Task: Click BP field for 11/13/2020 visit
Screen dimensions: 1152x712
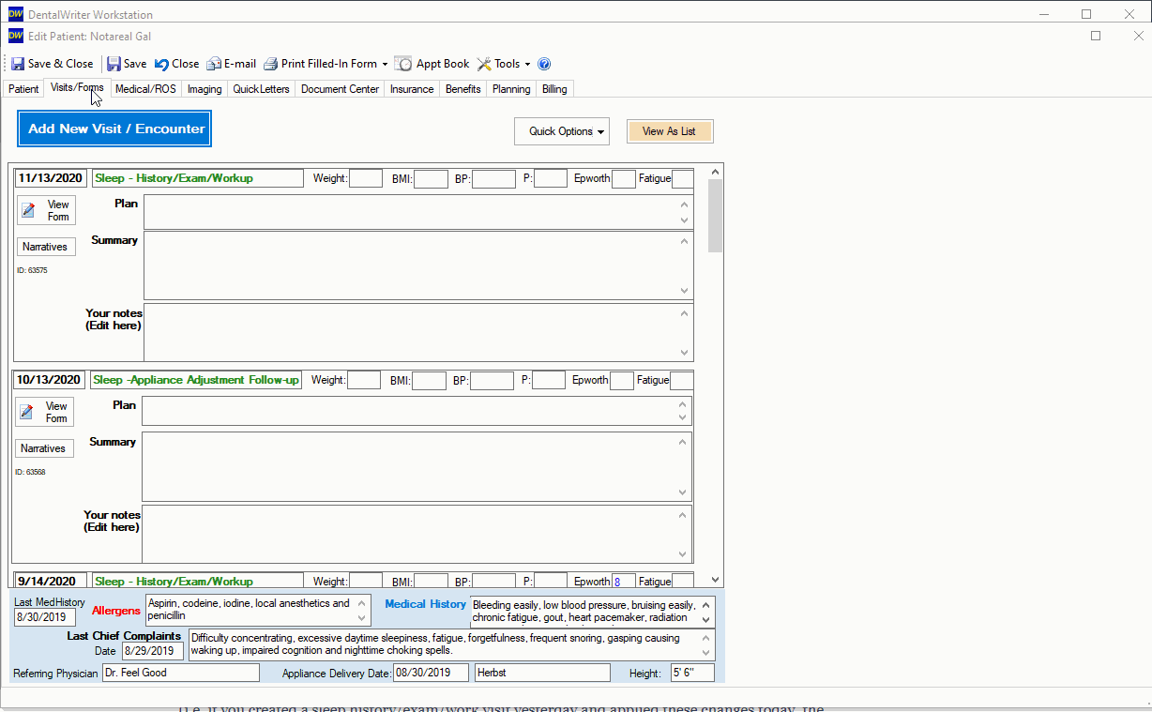Action: click(493, 178)
